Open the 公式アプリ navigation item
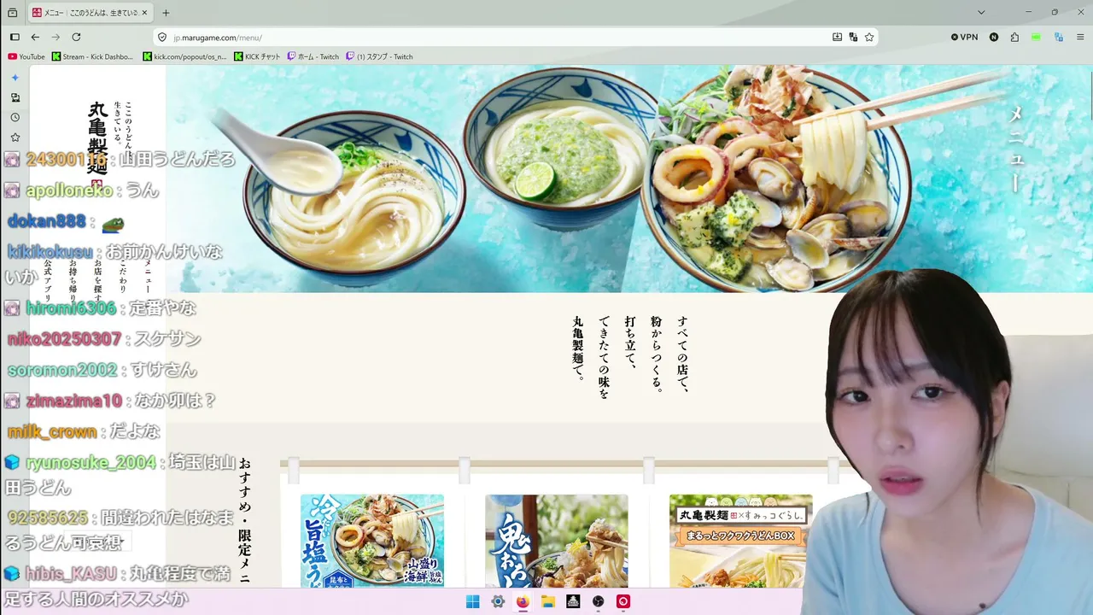The width and height of the screenshot is (1093, 615). [x=49, y=282]
